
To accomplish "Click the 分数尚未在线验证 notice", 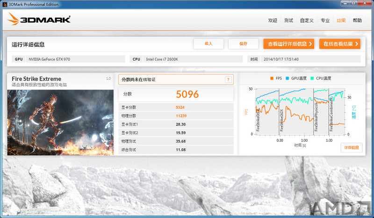I will click(176, 80).
